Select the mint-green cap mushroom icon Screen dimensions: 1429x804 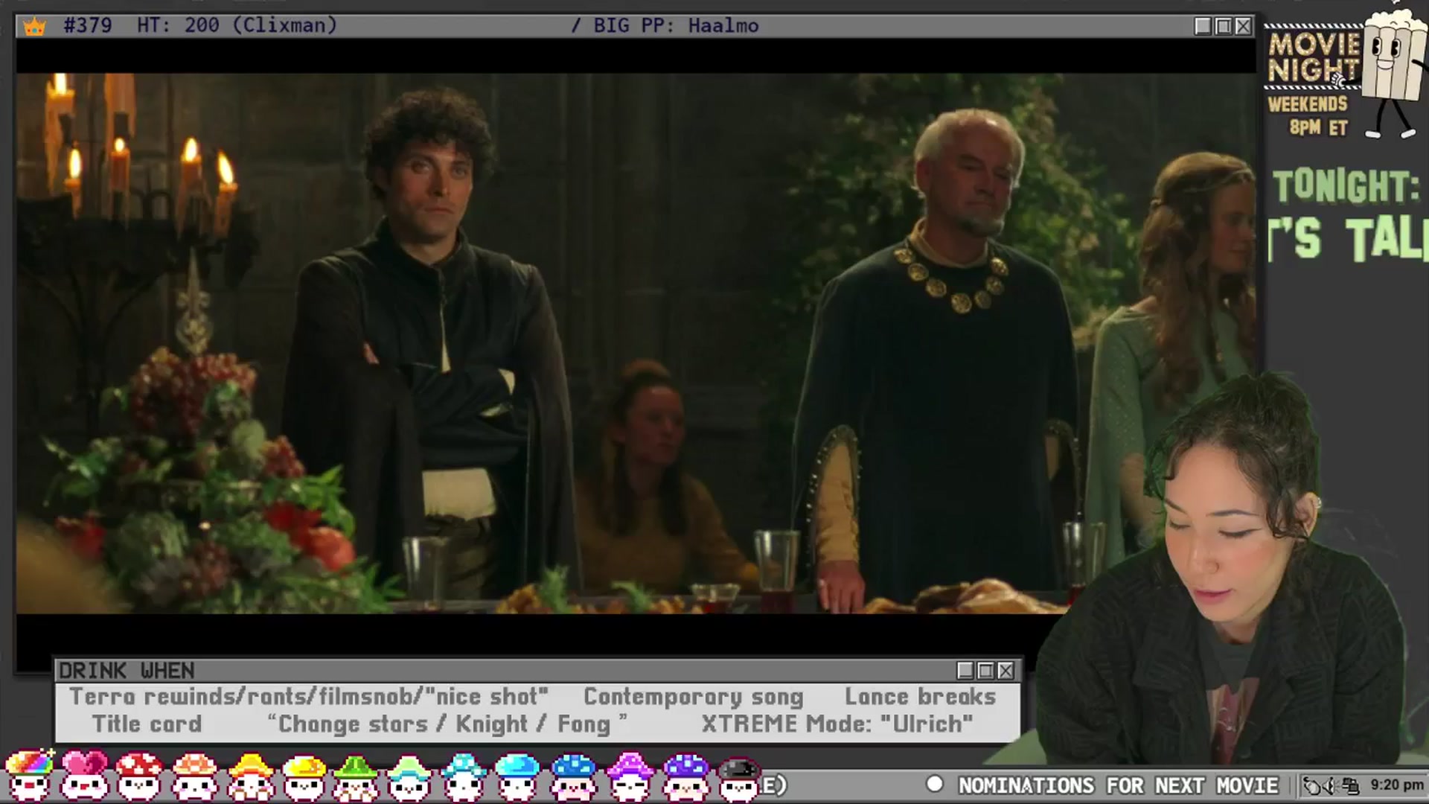409,777
